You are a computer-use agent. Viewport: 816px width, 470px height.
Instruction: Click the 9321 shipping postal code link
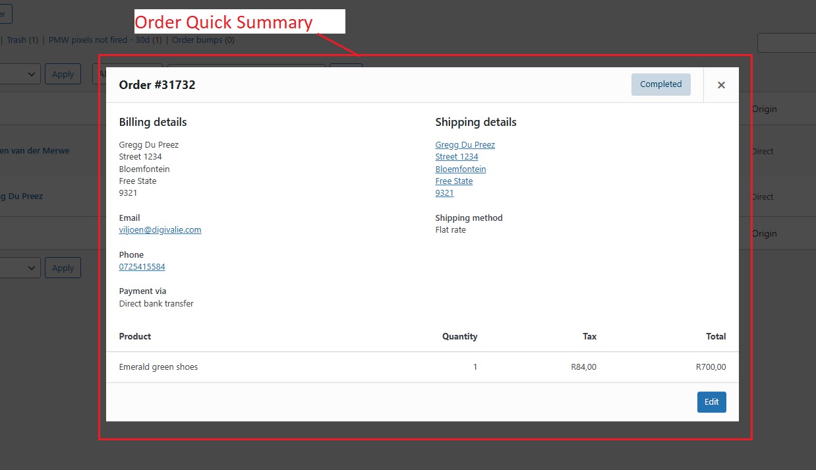click(444, 193)
